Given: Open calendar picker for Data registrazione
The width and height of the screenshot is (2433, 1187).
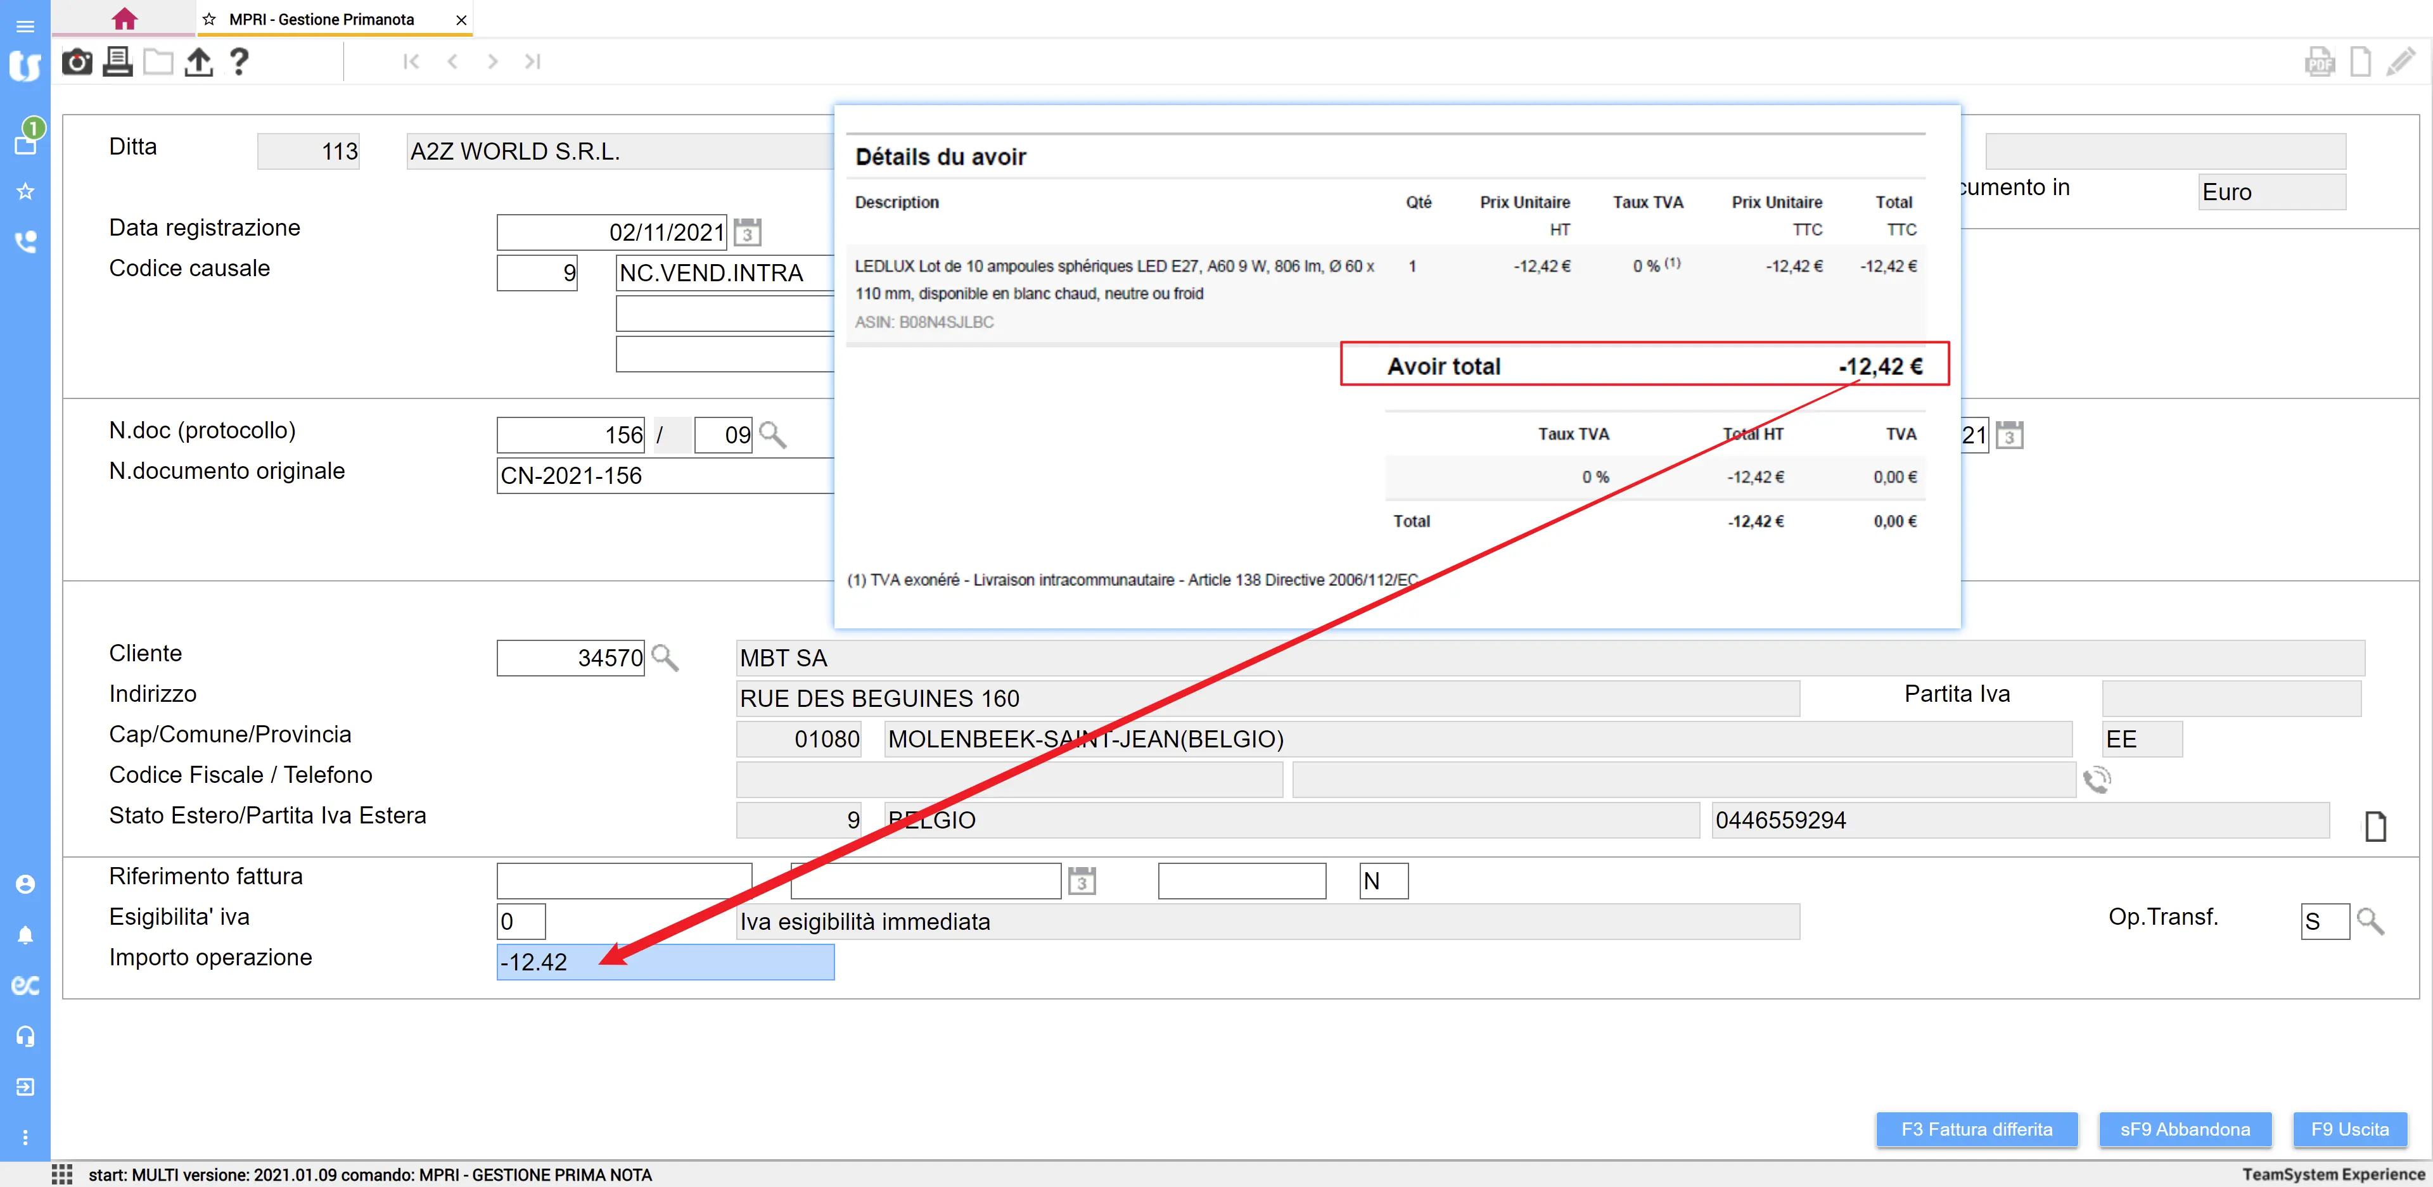Looking at the screenshot, I should point(747,232).
